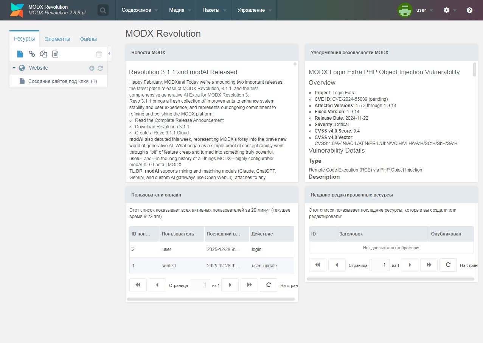The image size is (483, 343).
Task: Click the new symlink icon in tree toolbar
Action: [43, 54]
